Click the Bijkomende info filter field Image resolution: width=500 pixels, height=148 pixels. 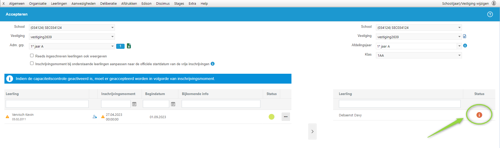point(221,104)
